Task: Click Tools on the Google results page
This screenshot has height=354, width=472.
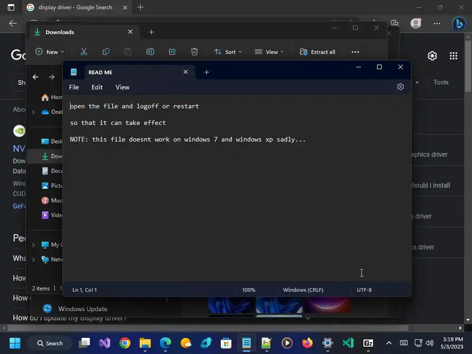Action: tap(441, 82)
